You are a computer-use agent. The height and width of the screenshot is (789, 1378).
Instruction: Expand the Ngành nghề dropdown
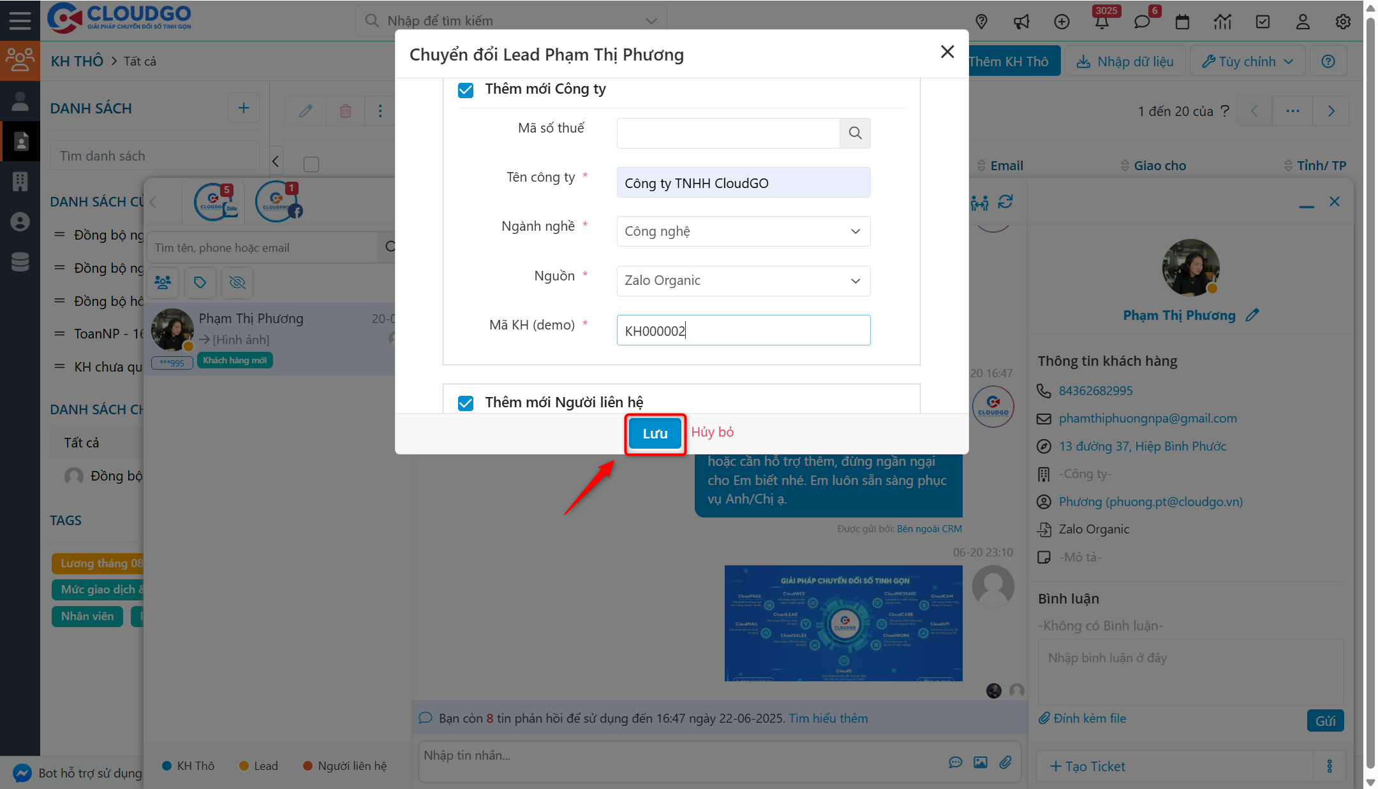click(743, 231)
